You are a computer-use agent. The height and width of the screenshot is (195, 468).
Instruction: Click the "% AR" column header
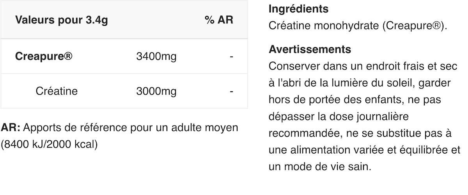click(219, 20)
